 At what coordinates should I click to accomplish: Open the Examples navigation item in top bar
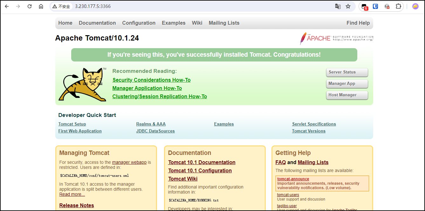pos(174,23)
